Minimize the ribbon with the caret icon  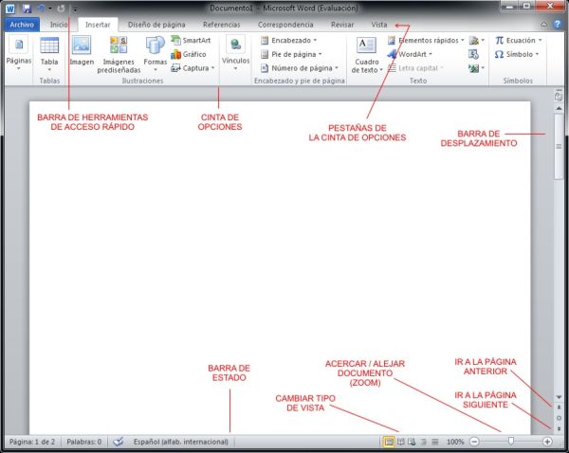543,25
